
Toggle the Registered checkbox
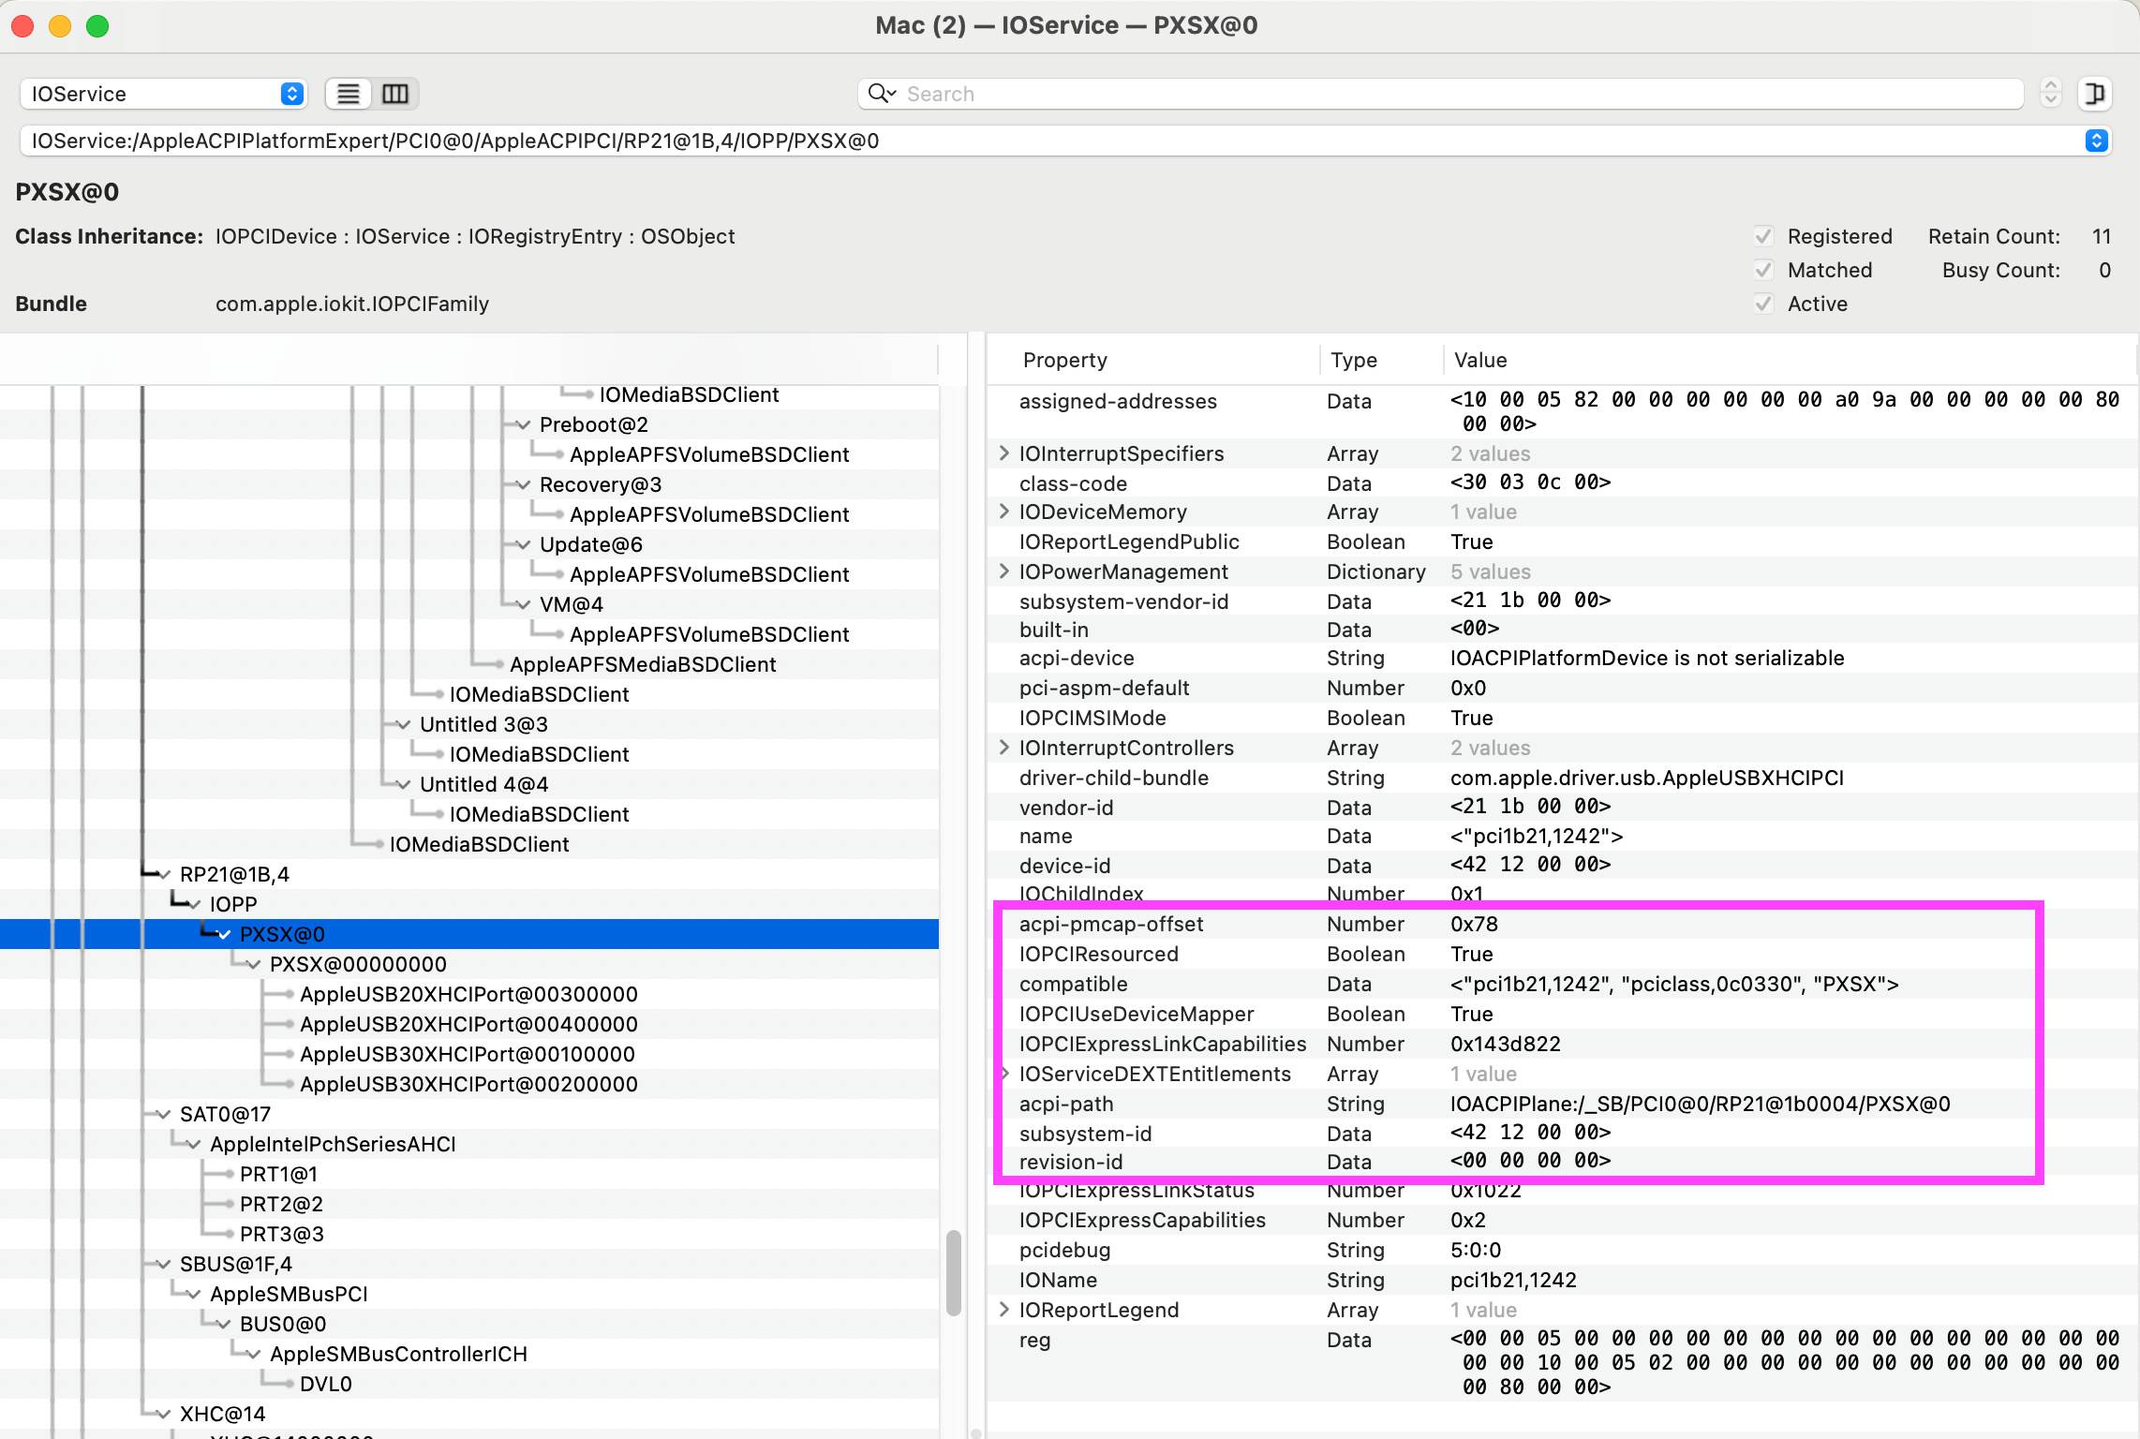(1763, 236)
